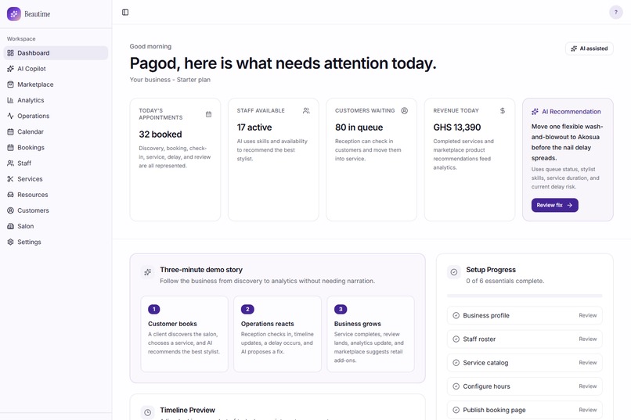Click the step 1 number badge

(x=153, y=309)
